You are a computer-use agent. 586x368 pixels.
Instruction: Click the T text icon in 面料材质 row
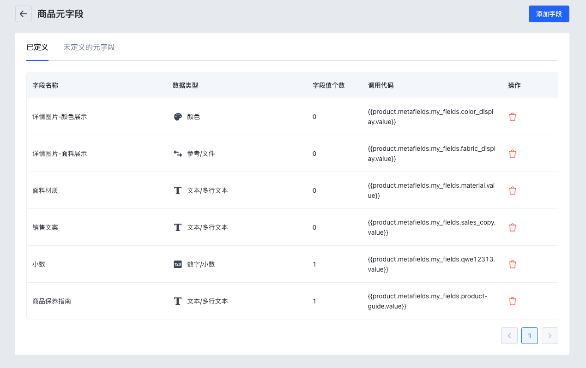178,190
